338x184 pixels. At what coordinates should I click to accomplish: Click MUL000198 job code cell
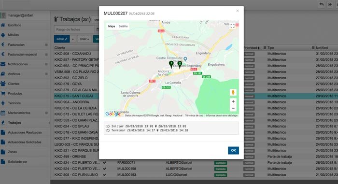click(127, 169)
